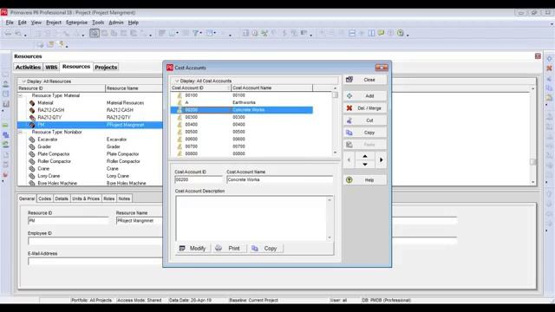Image resolution: width=555 pixels, height=312 pixels.
Task: Open Display: All Resources dropdown
Action: 46,81
